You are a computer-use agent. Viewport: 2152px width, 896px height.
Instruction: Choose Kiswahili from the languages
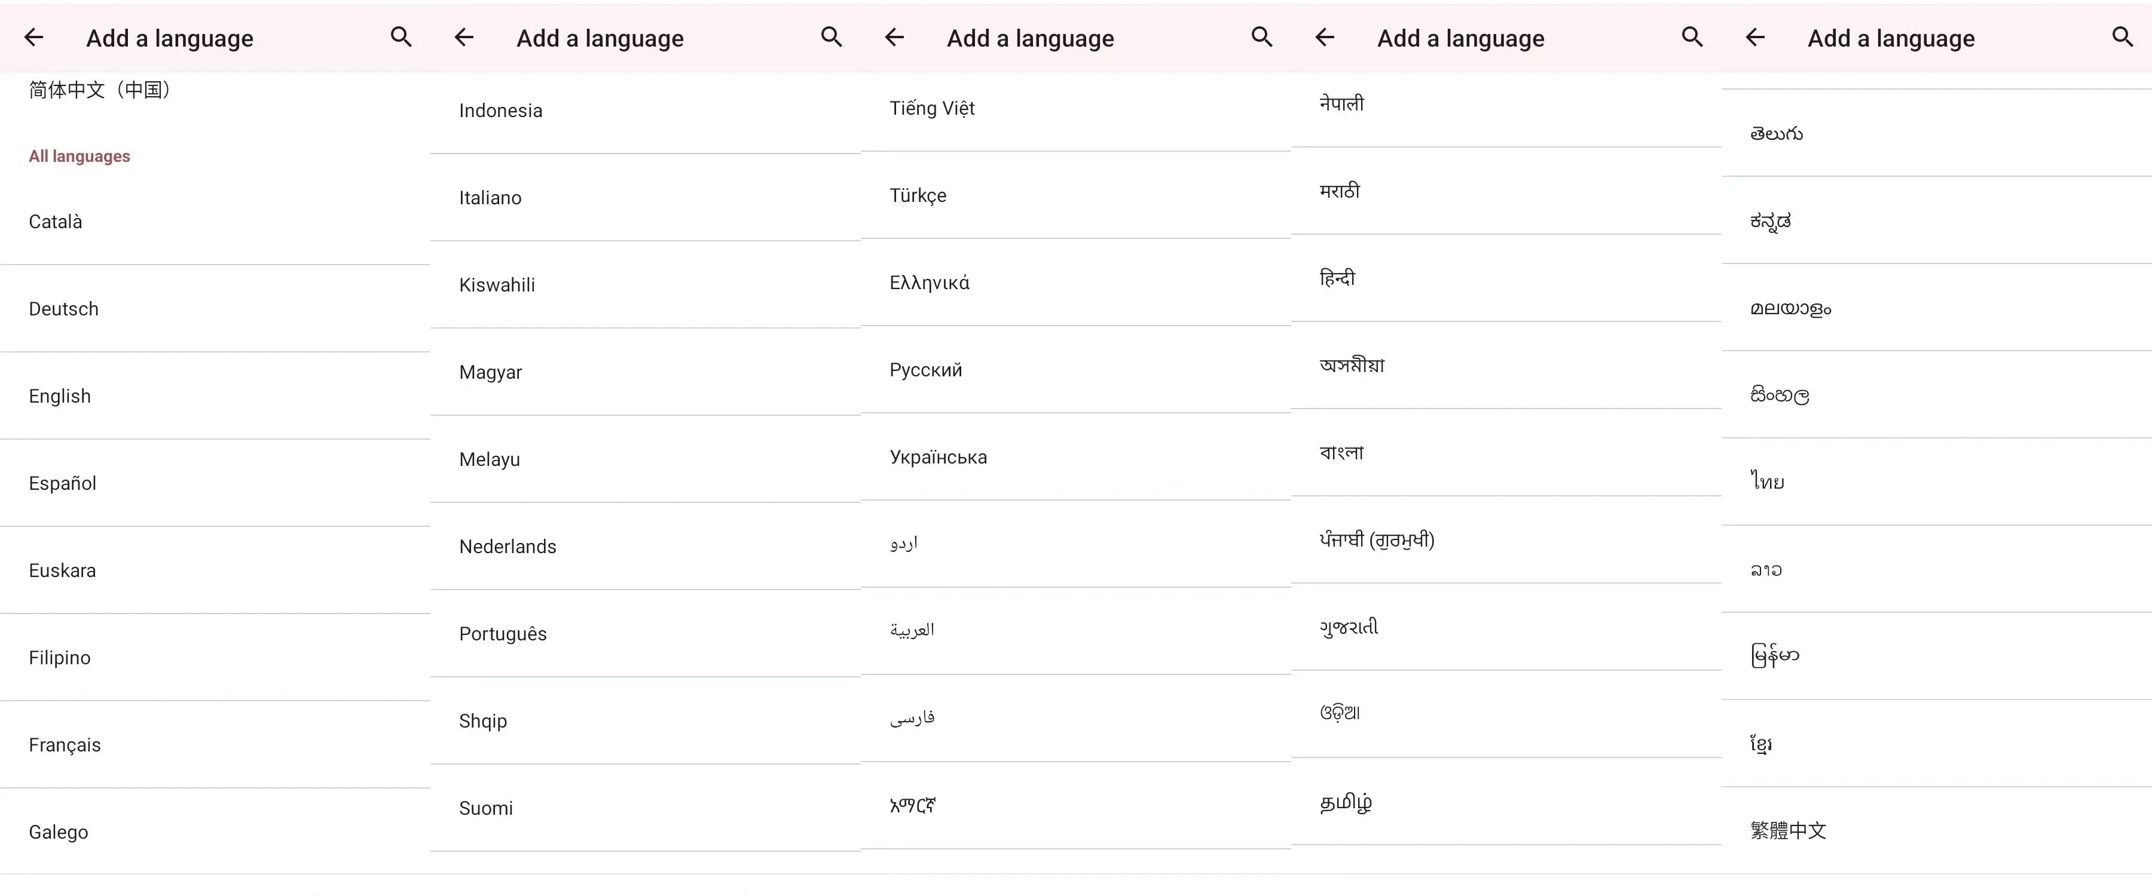tap(645, 285)
